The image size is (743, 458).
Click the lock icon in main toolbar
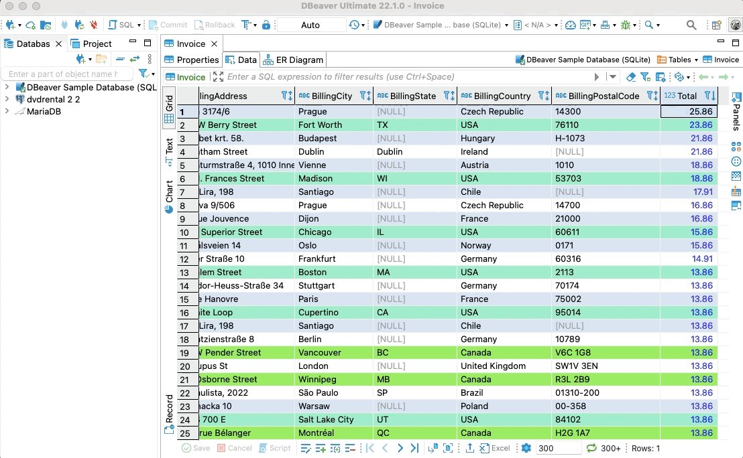[x=266, y=25]
